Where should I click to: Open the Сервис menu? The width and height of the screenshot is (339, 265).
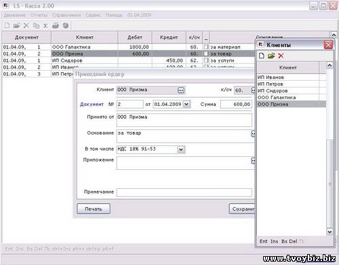pyautogui.click(x=93, y=15)
